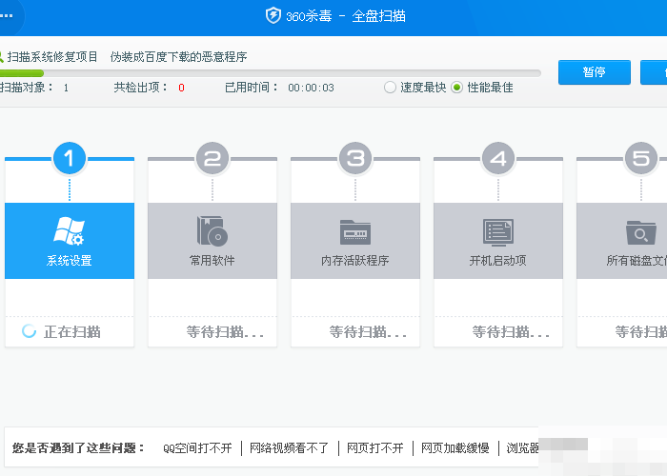The width and height of the screenshot is (667, 476).
Task: Click step number 2 circle
Action: click(x=212, y=159)
